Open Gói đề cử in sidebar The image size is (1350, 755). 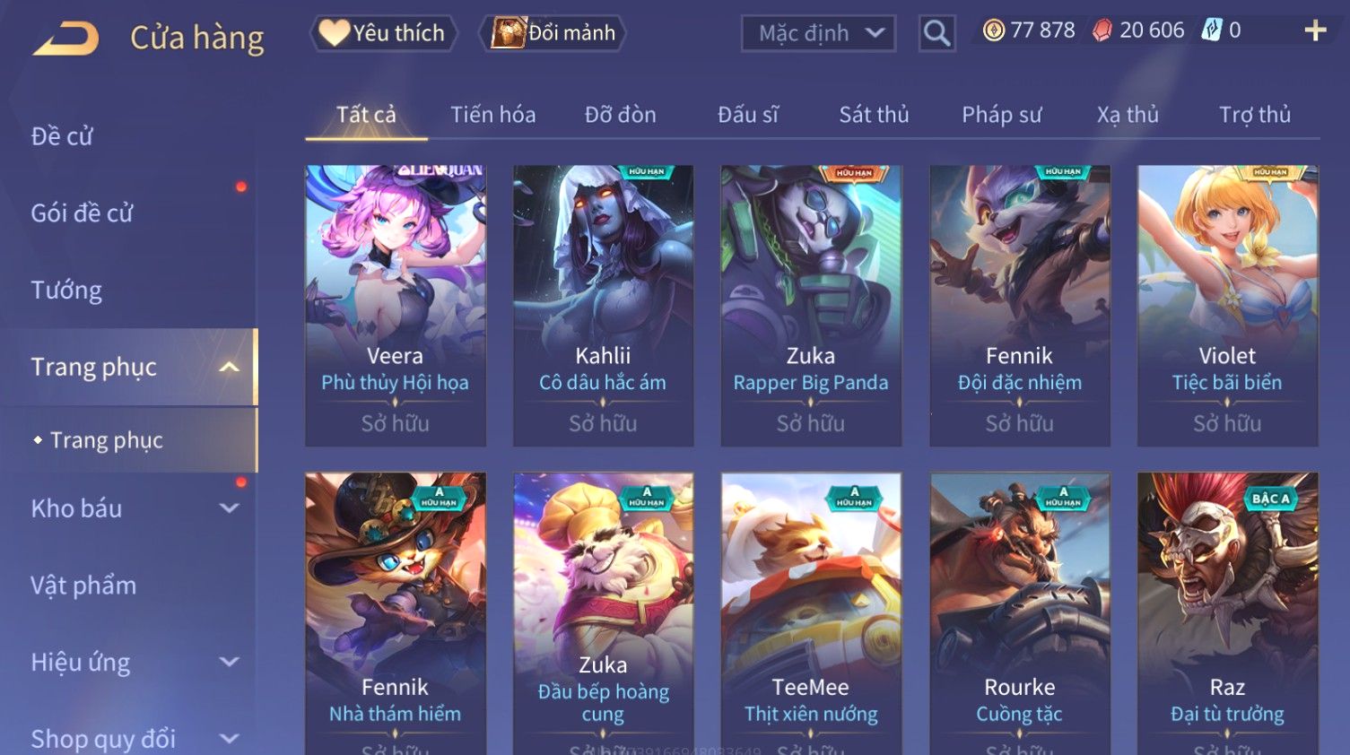tap(82, 213)
